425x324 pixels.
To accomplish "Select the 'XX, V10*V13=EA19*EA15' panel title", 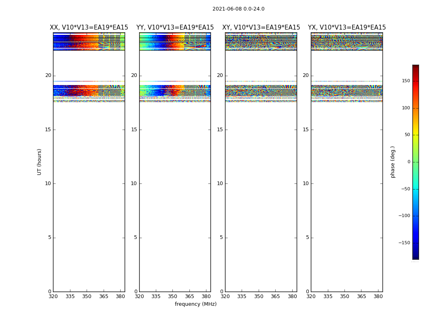I will click(89, 28).
